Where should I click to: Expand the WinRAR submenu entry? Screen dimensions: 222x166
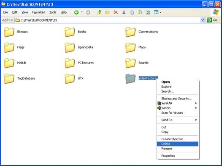point(178,103)
